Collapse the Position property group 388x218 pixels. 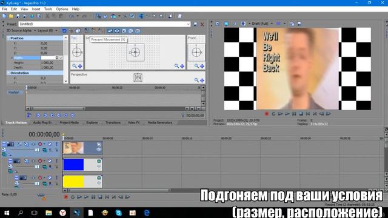pos(8,38)
